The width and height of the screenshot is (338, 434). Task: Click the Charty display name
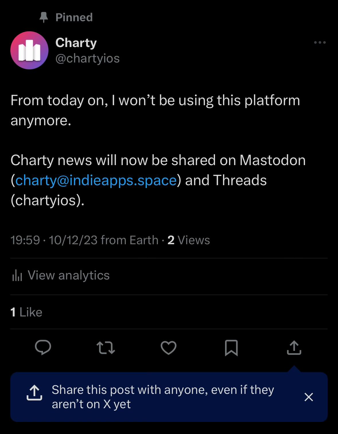(x=76, y=43)
